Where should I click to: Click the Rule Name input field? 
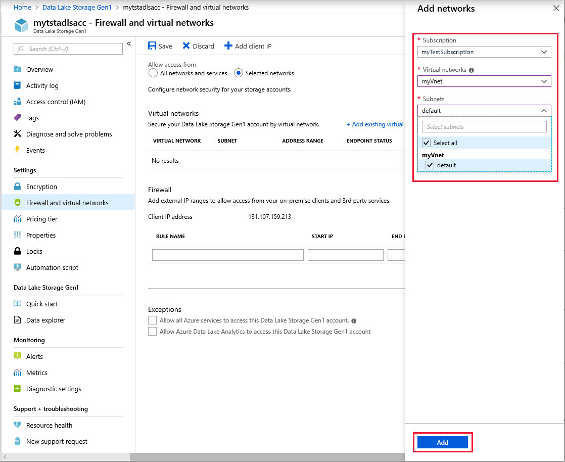pyautogui.click(x=228, y=255)
